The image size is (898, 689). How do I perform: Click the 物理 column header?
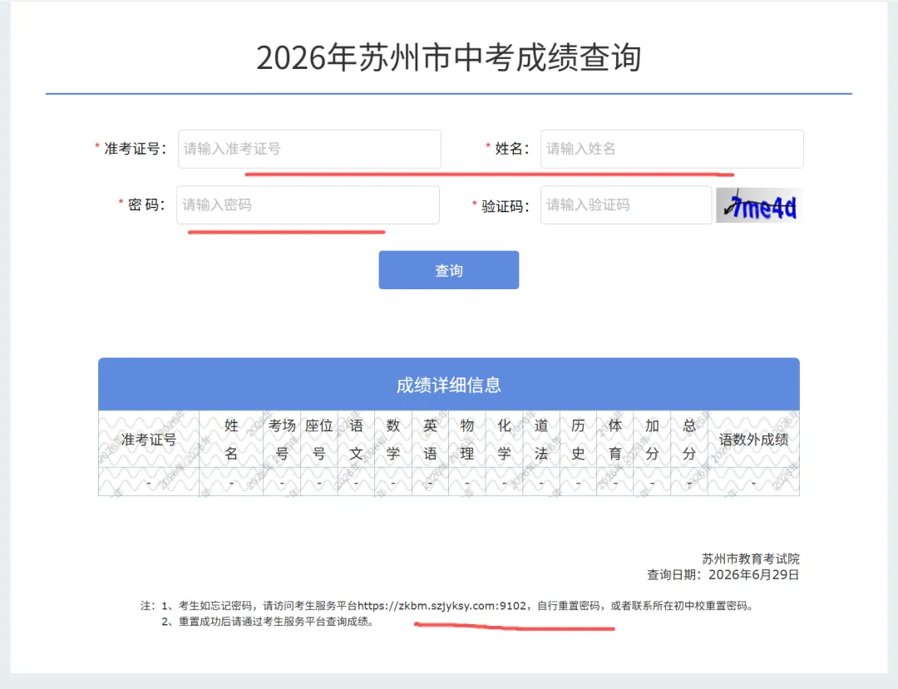(466, 439)
